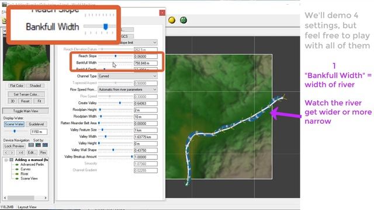This screenshot has height=210, width=374.
Task: Adjust the Valley Height slider
Action: [x=116, y=143]
